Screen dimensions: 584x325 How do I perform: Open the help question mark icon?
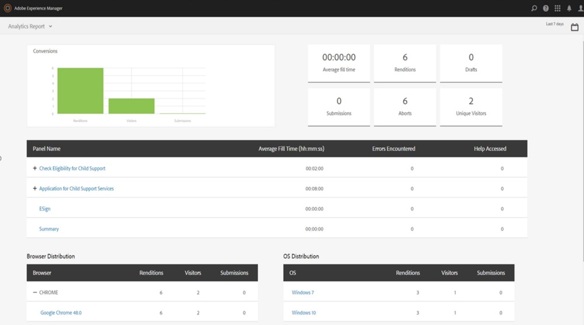pyautogui.click(x=545, y=8)
